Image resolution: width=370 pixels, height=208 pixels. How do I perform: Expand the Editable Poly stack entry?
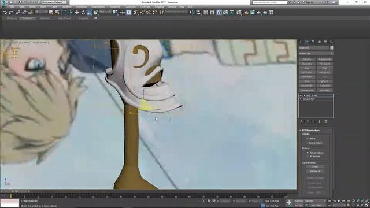(x=301, y=99)
